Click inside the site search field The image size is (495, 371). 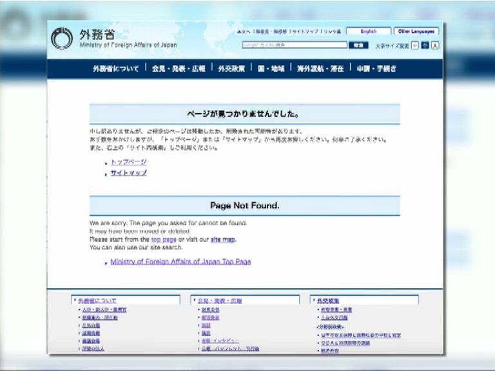pos(294,46)
